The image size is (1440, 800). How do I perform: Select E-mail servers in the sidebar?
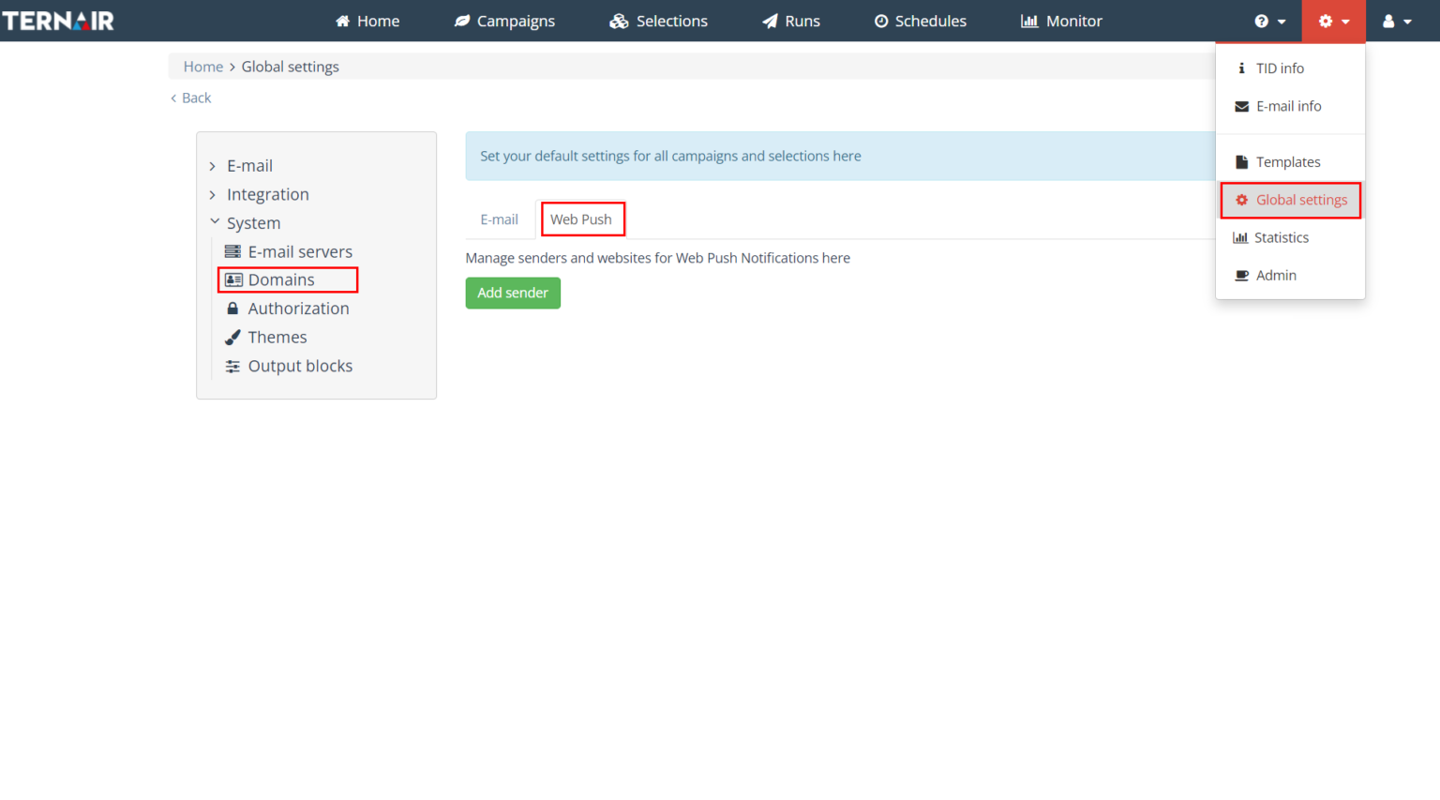(x=289, y=251)
